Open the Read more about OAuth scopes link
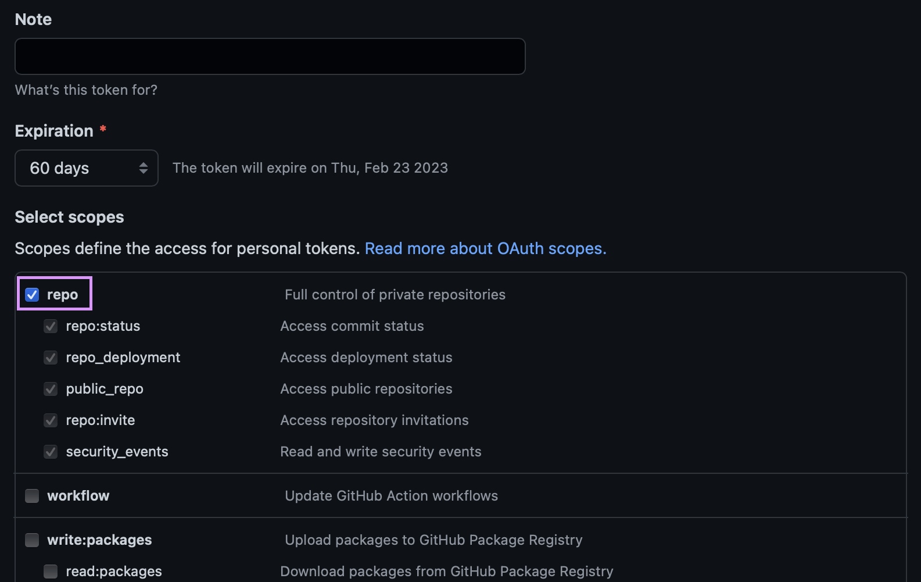This screenshot has height=582, width=921. pyautogui.click(x=485, y=248)
